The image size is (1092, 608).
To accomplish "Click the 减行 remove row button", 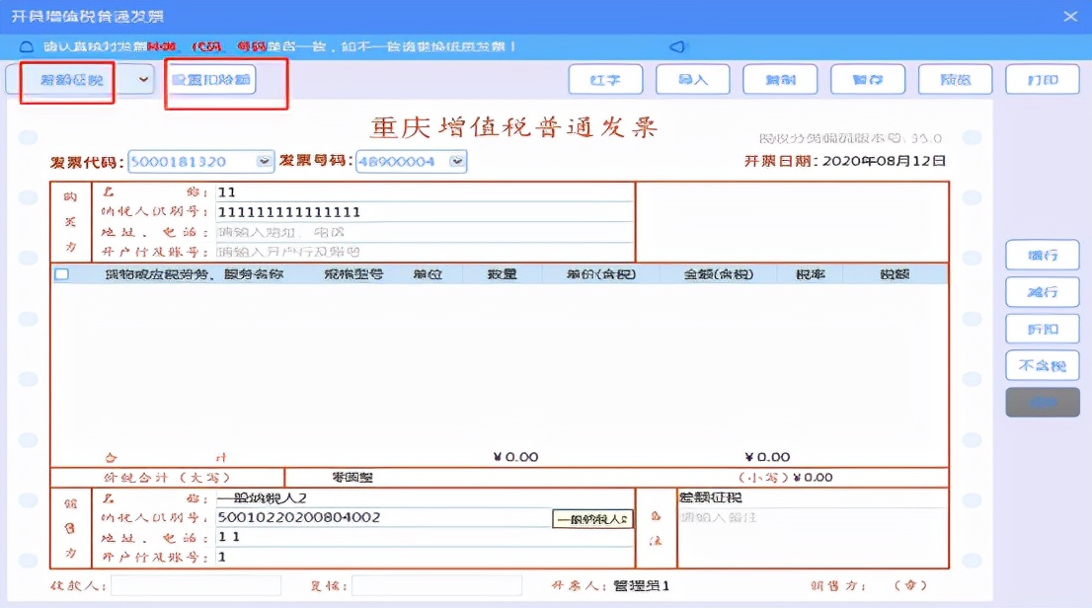I will tap(1041, 291).
